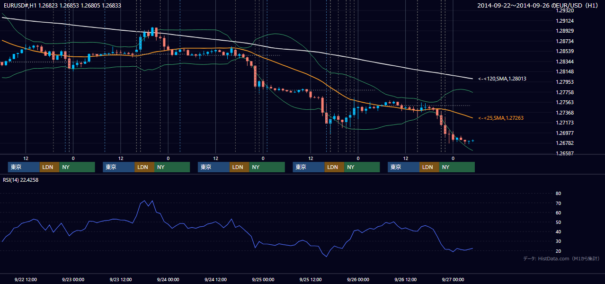Click price axis value 1.27953
605x284 pixels.
tap(564, 82)
